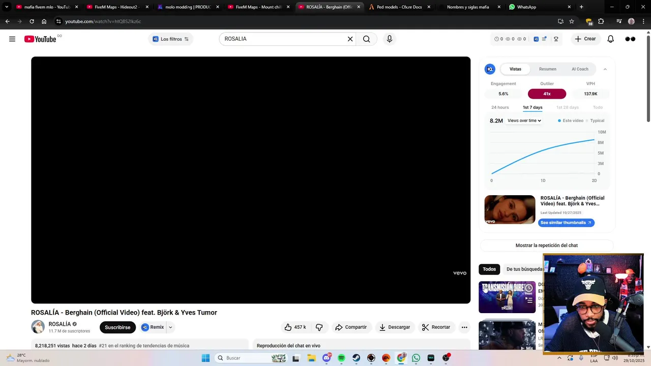Open the browser home button

(x=44, y=21)
